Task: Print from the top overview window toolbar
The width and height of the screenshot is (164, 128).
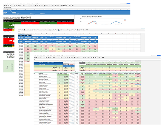Action: (4, 5)
